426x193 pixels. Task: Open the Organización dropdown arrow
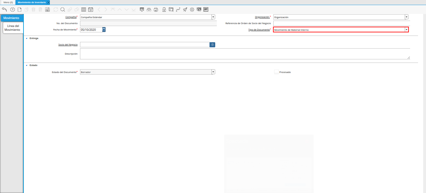(x=407, y=17)
